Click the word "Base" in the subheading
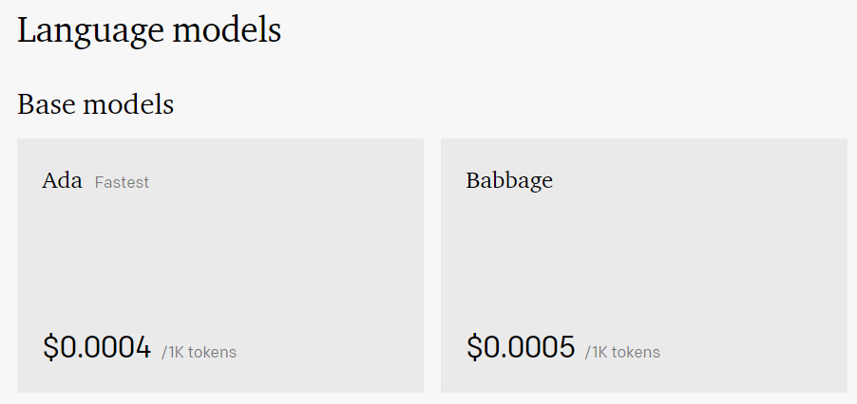857x404 pixels. pyautogui.click(x=47, y=104)
